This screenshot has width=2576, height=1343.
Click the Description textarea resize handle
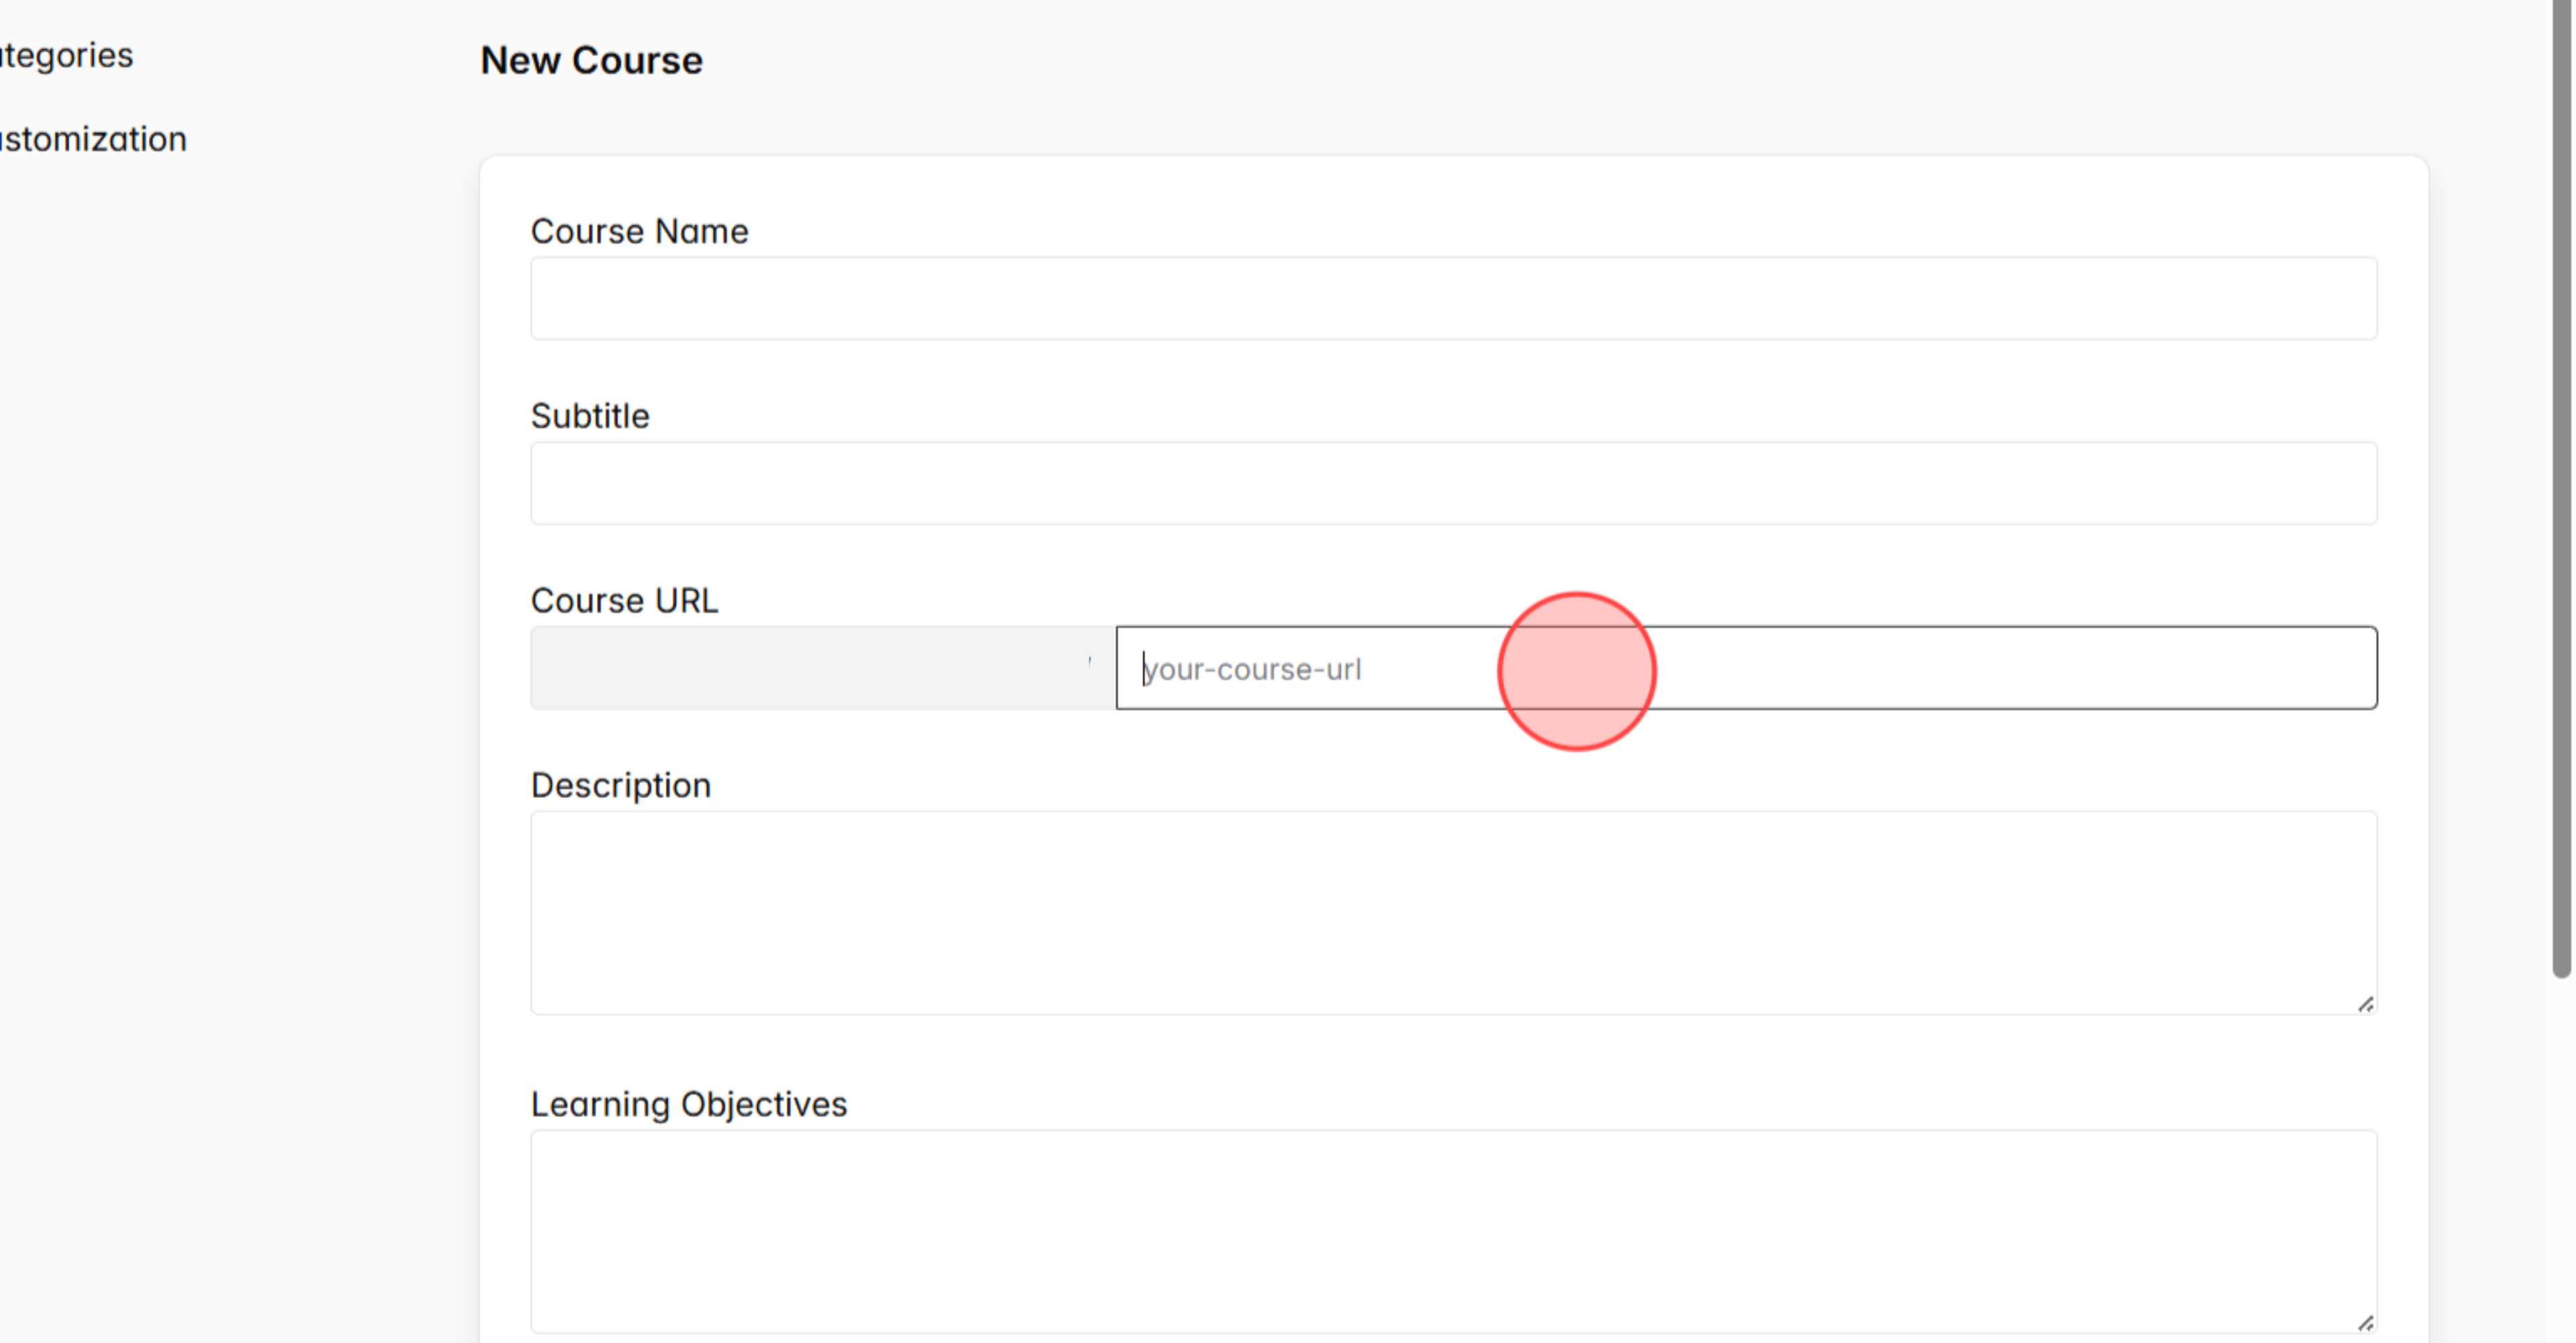click(2366, 1004)
